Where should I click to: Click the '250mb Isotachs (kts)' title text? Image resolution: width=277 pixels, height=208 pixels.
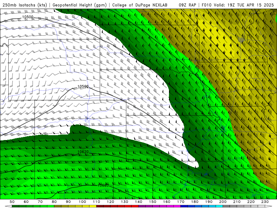pyautogui.click(x=25, y=5)
